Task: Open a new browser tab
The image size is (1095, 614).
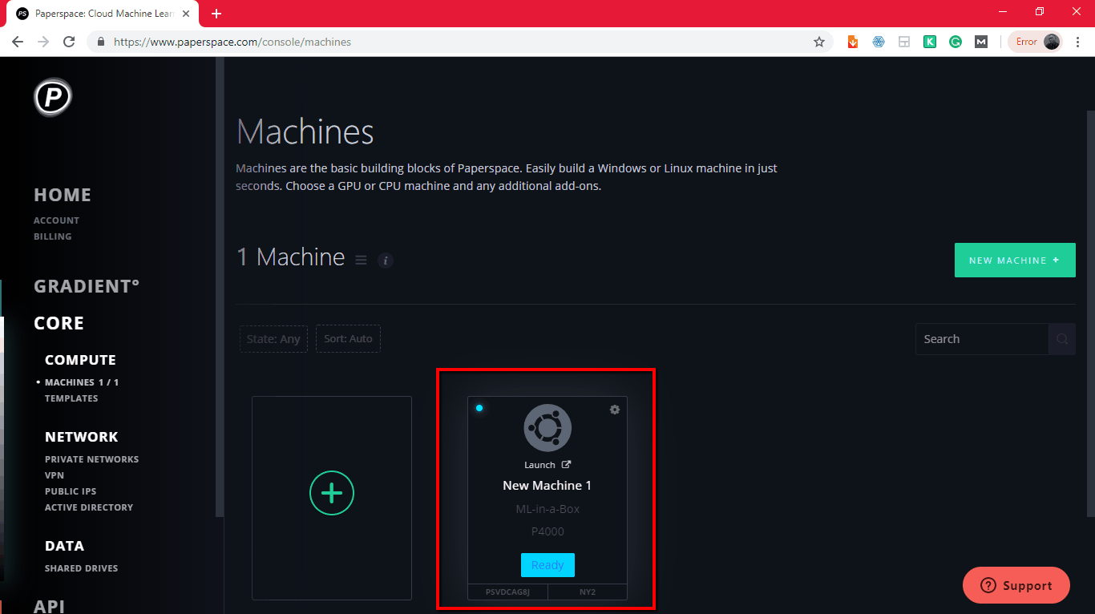Action: click(x=216, y=14)
